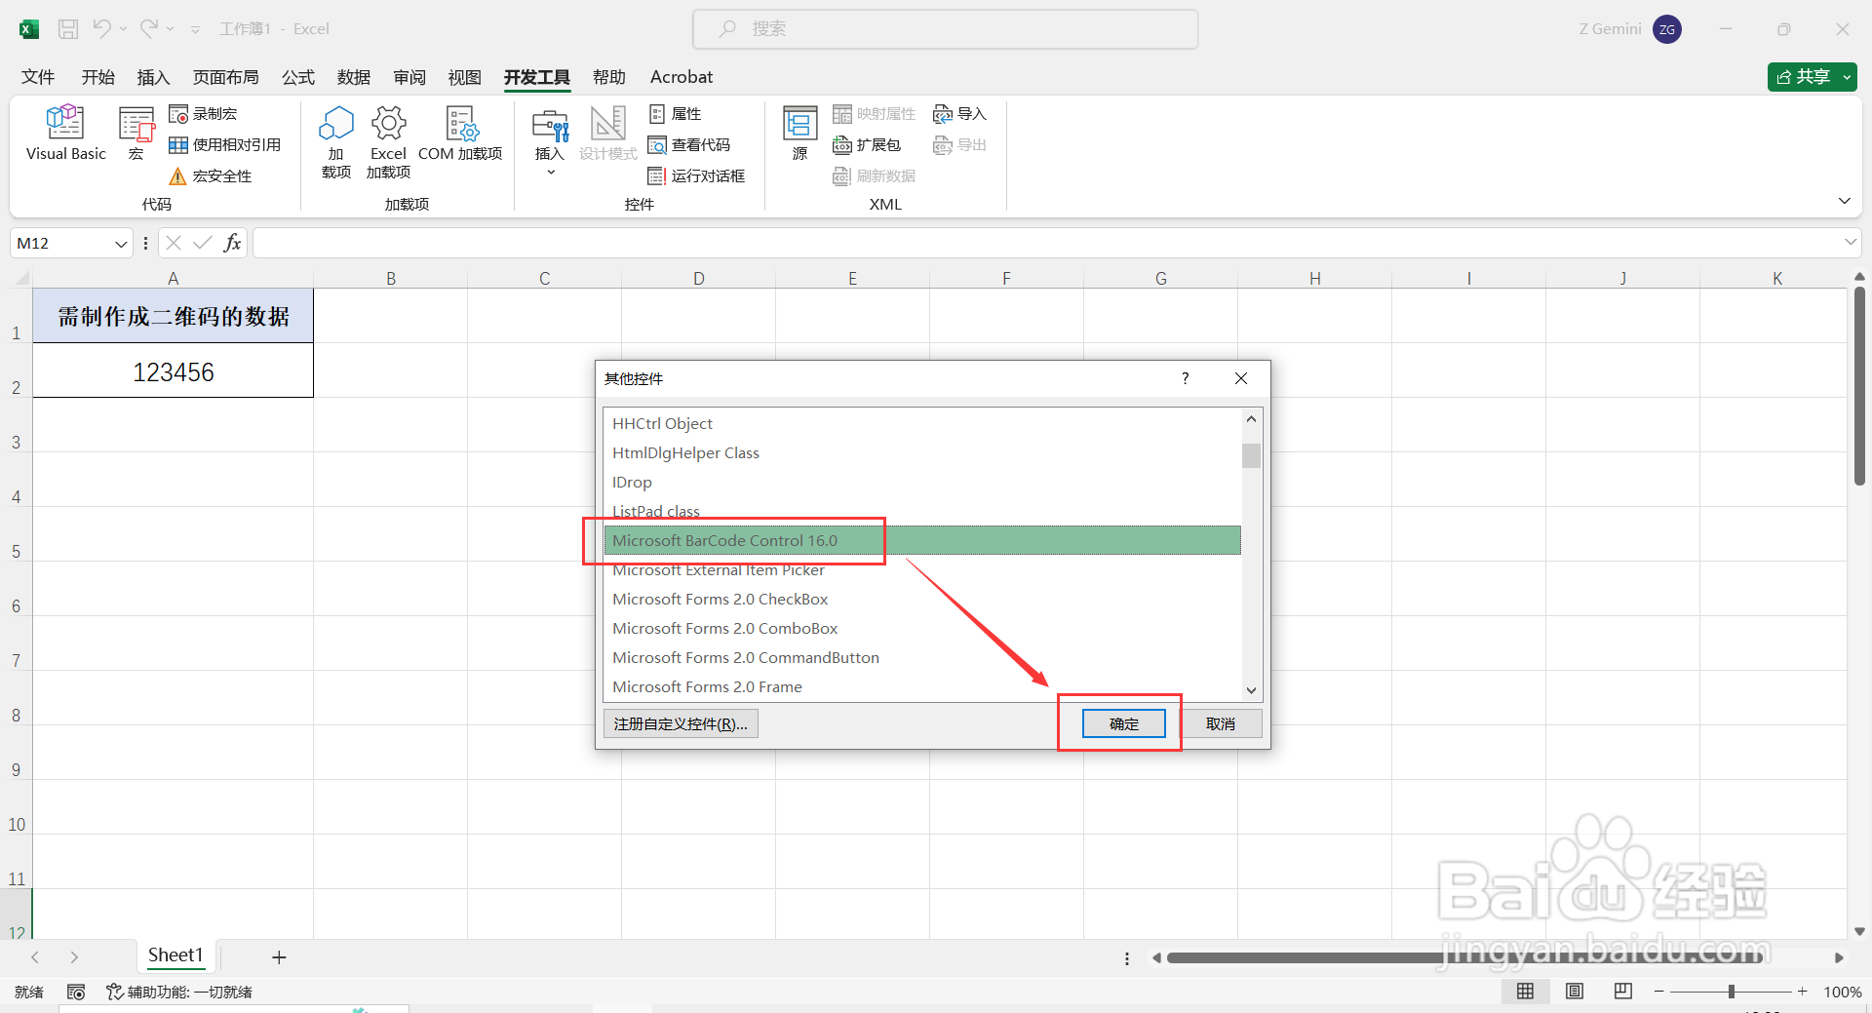Open the File (文件) menu

click(x=38, y=77)
